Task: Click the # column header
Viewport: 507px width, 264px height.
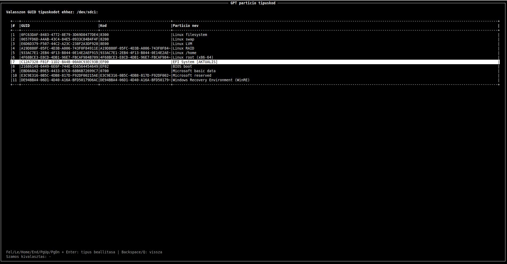Action: click(14, 26)
